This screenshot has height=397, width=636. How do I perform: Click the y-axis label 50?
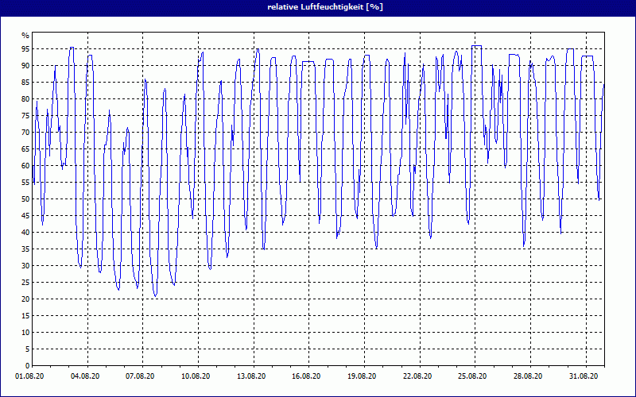coord(25,199)
